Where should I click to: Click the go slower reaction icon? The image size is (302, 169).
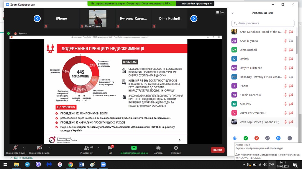pos(267,138)
